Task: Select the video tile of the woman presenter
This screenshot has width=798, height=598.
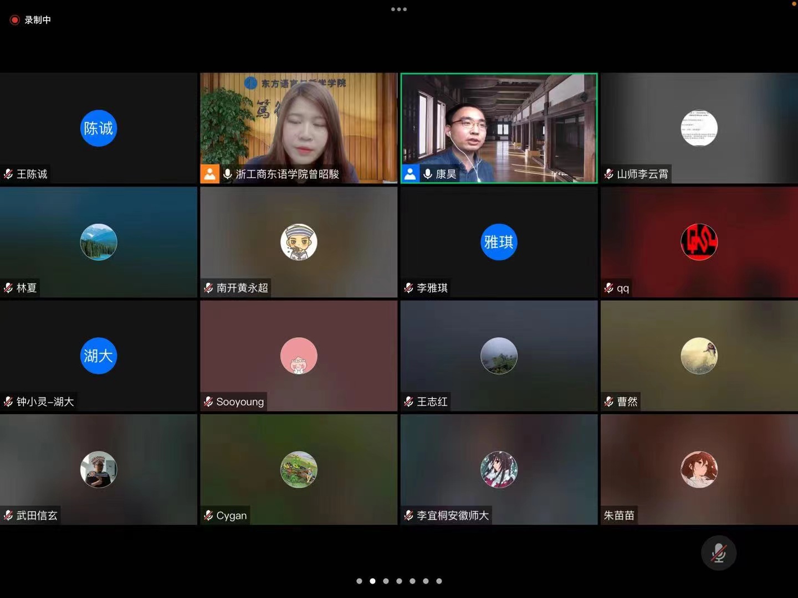Action: (299, 128)
